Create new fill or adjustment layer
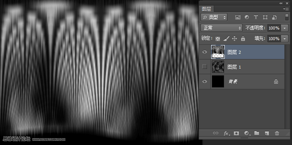This screenshot has width=292, height=145. tap(247, 133)
